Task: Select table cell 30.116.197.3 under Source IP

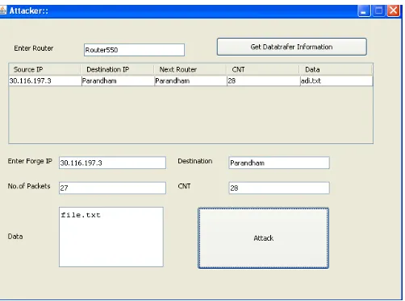Action: 45,80
